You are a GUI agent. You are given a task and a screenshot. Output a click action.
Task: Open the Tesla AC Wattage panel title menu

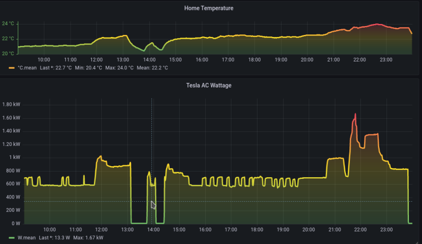(x=208, y=86)
